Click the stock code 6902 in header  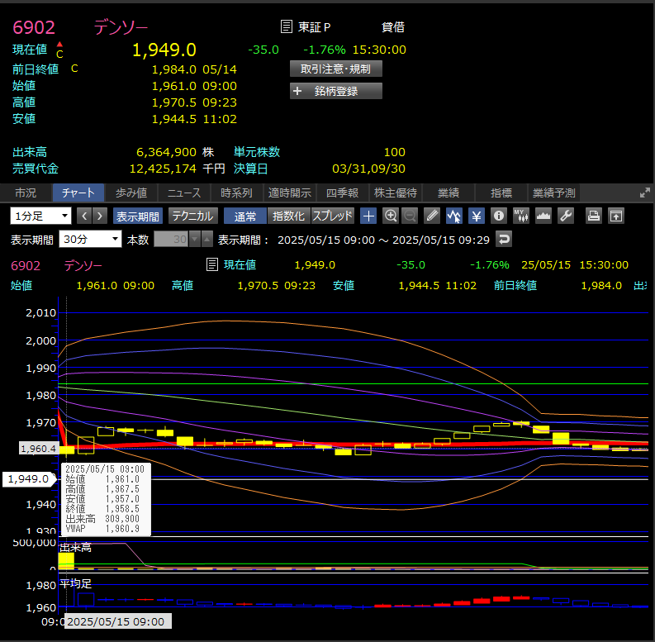33,27
